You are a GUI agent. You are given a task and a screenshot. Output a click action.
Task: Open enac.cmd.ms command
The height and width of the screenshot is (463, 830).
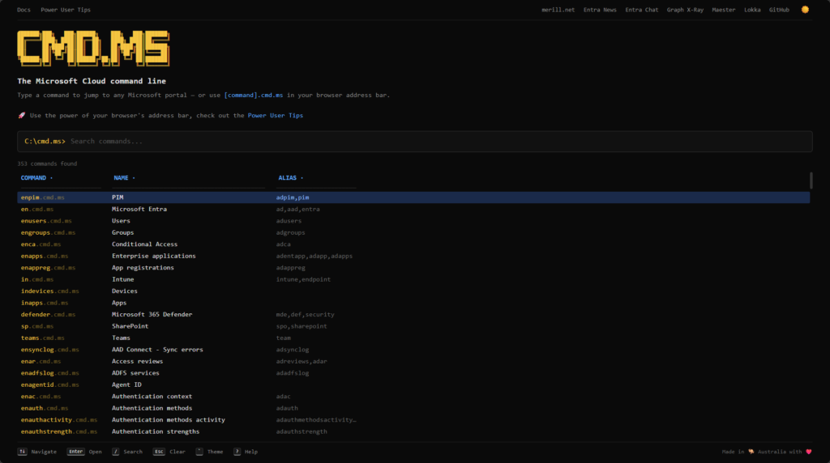click(41, 397)
